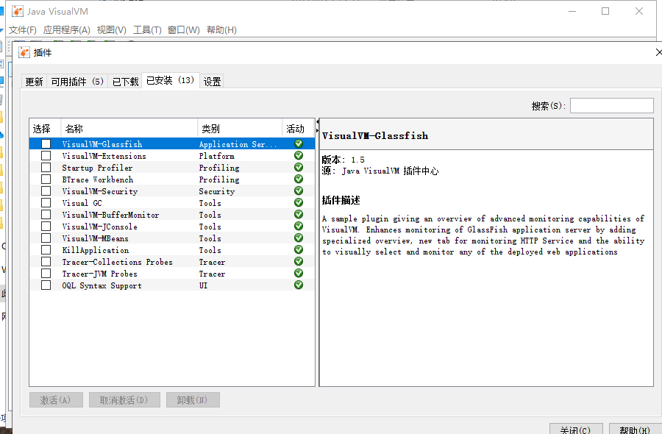Sort plugins by the 类别 column header
The height and width of the screenshot is (434, 662).
pyautogui.click(x=240, y=128)
